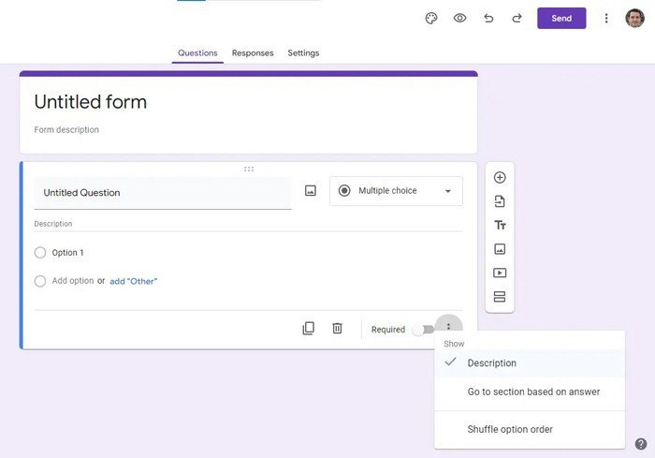Switch to the Responses tab
Image resolution: width=655 pixels, height=458 pixels.
pyautogui.click(x=253, y=53)
